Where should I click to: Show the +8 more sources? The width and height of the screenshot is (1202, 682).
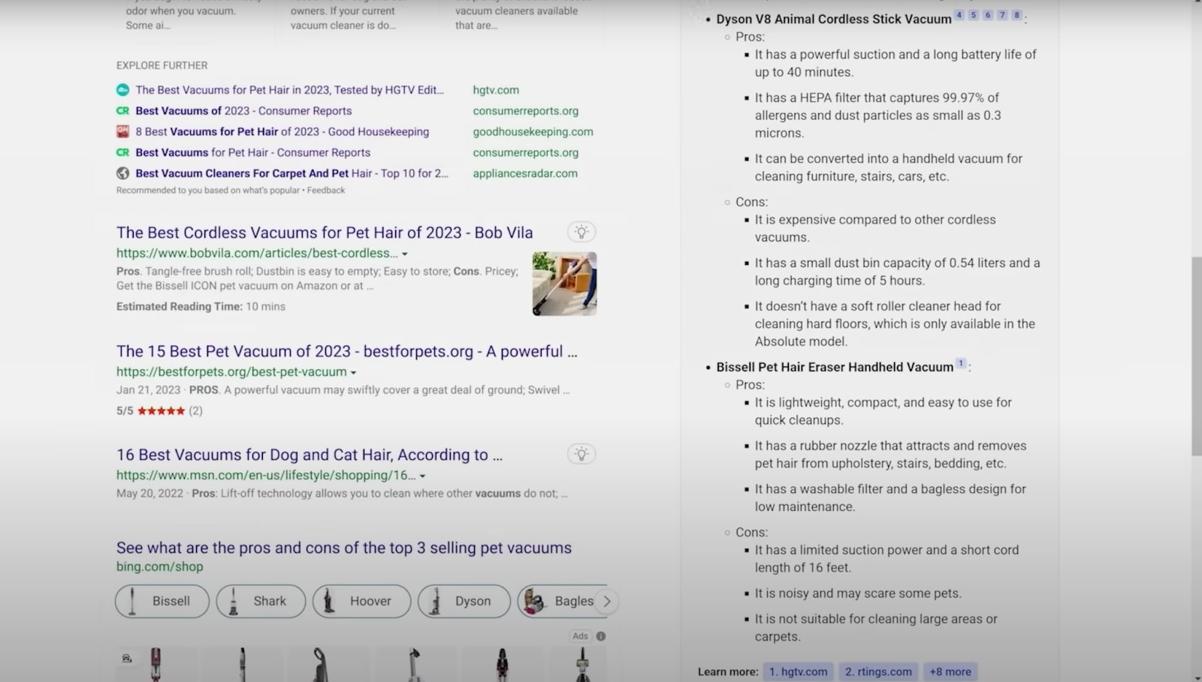coord(950,671)
